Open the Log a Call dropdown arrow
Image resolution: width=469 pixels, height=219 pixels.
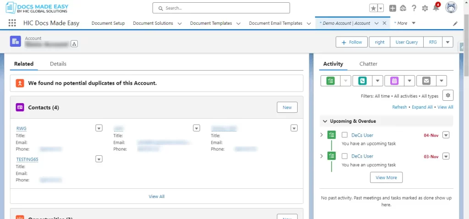(377, 81)
